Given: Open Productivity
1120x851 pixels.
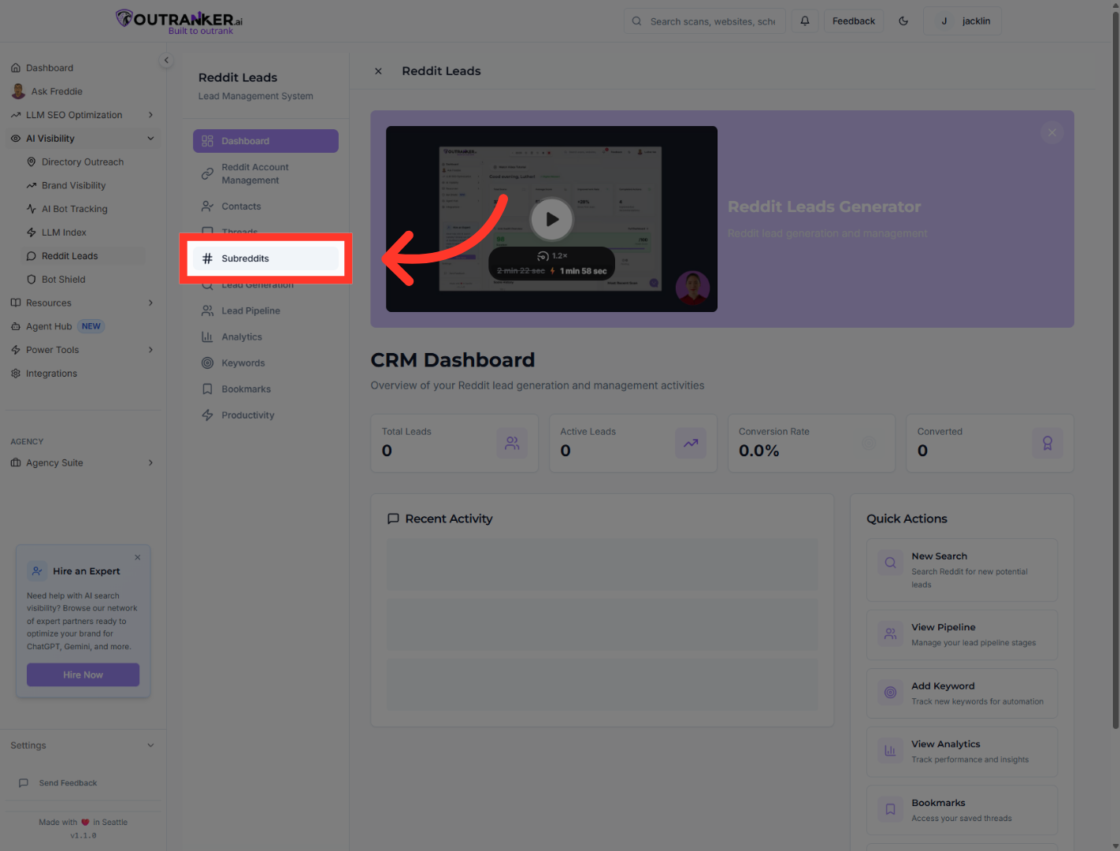Looking at the screenshot, I should pos(265,415).
